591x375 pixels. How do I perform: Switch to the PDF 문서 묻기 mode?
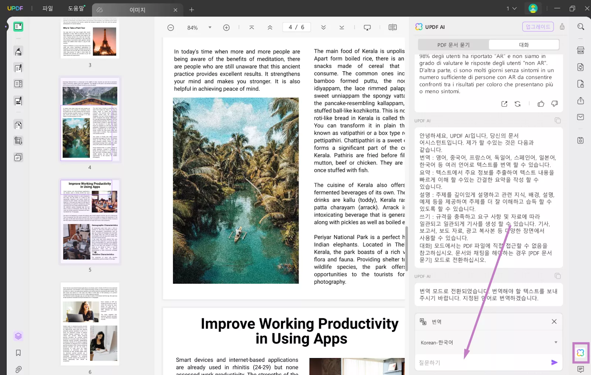453,45
